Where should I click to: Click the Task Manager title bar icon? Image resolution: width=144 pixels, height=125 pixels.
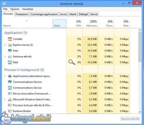4,4
